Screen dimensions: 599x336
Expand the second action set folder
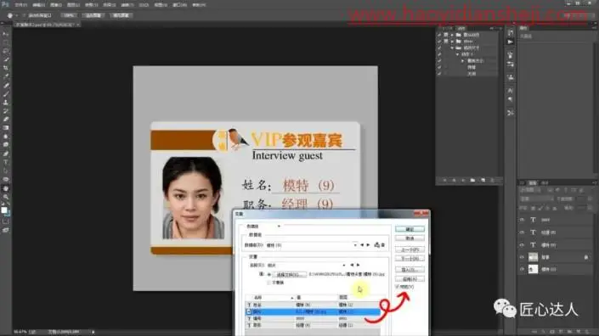point(452,42)
